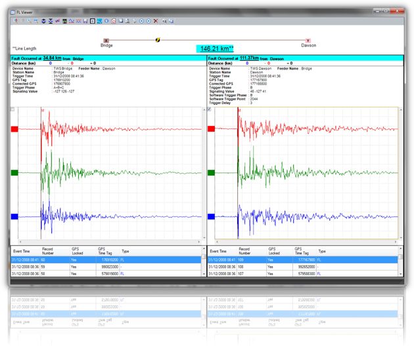Select Bridge record 58 row
Screen dimensions: 414x346
click(x=106, y=273)
